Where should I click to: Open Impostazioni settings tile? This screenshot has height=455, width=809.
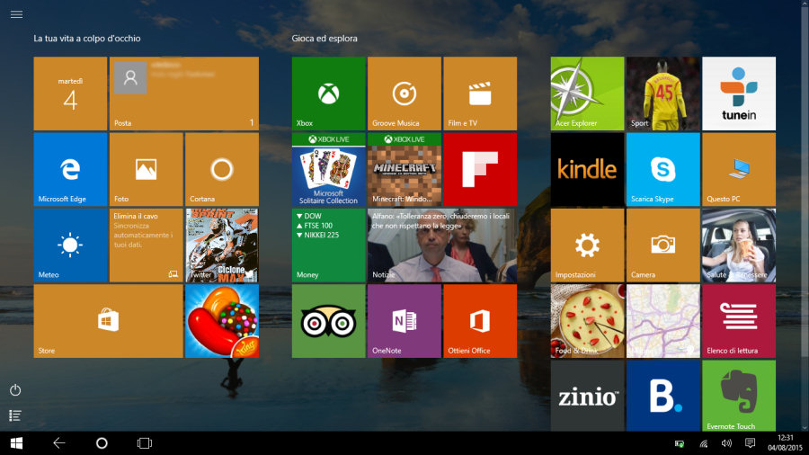point(587,245)
